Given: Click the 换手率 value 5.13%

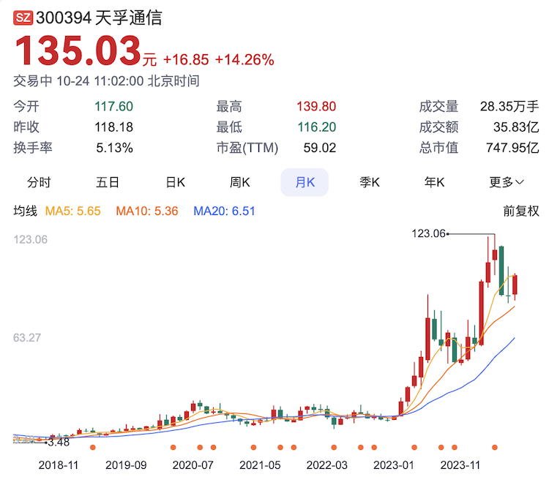Looking at the screenshot, I should 114,148.
